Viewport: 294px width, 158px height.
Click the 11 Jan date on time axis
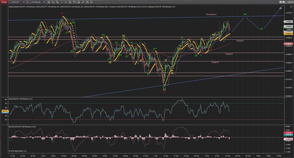coord(165,156)
